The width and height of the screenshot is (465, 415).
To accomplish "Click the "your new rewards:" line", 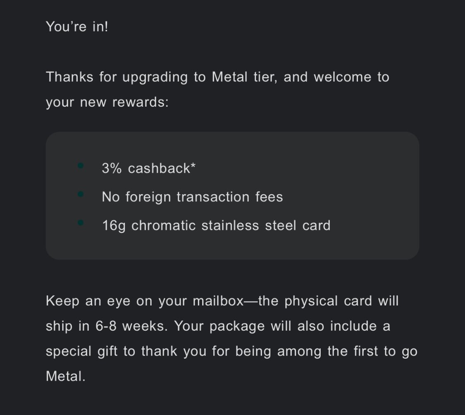I will (107, 103).
